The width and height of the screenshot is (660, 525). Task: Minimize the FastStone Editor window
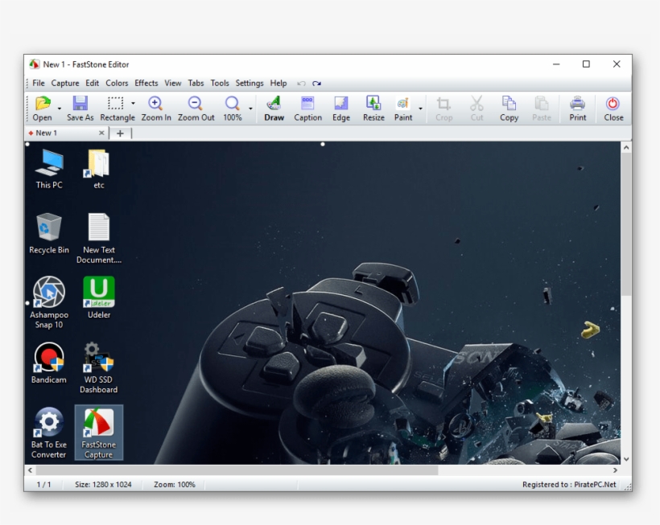pyautogui.click(x=556, y=64)
